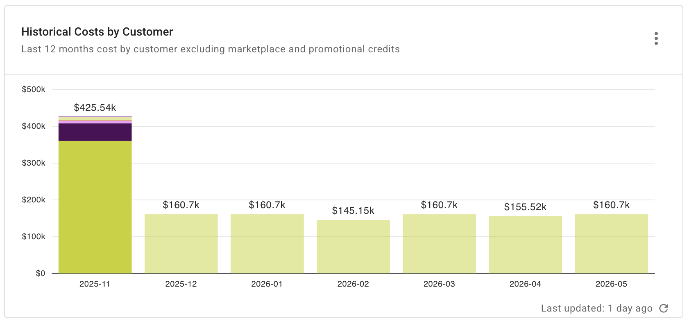Click the subtitle about excluded marketplace credits
The width and height of the screenshot is (689, 323).
point(211,49)
